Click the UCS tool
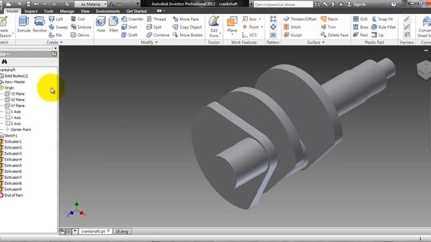 coord(250,35)
